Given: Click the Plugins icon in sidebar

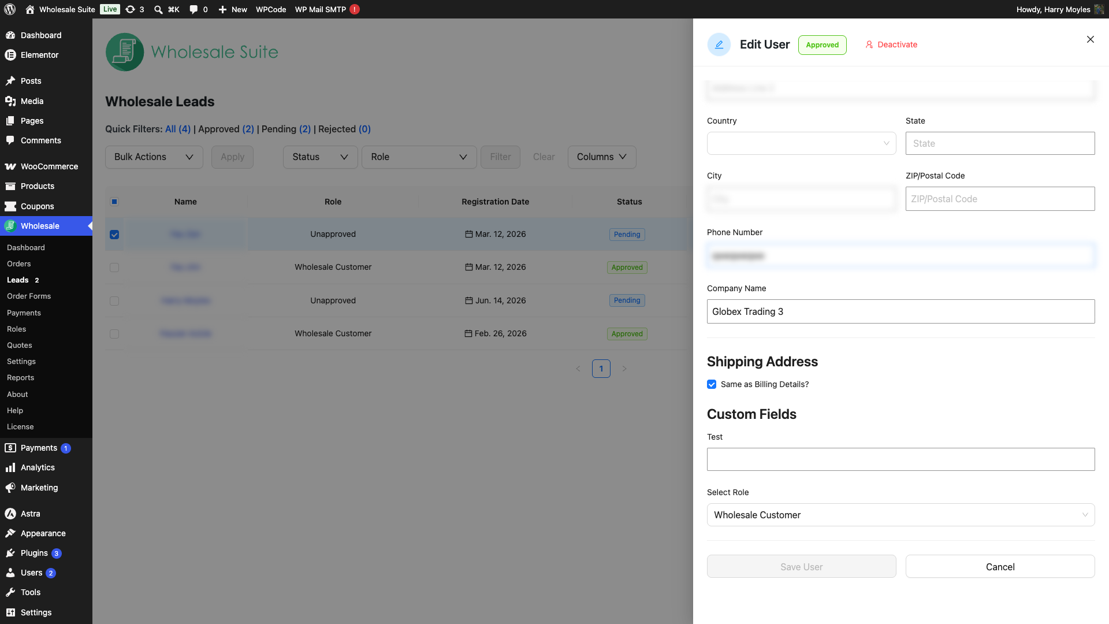Looking at the screenshot, I should 10,553.
